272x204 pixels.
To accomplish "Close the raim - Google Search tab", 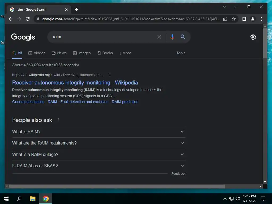I will pos(66,10).
